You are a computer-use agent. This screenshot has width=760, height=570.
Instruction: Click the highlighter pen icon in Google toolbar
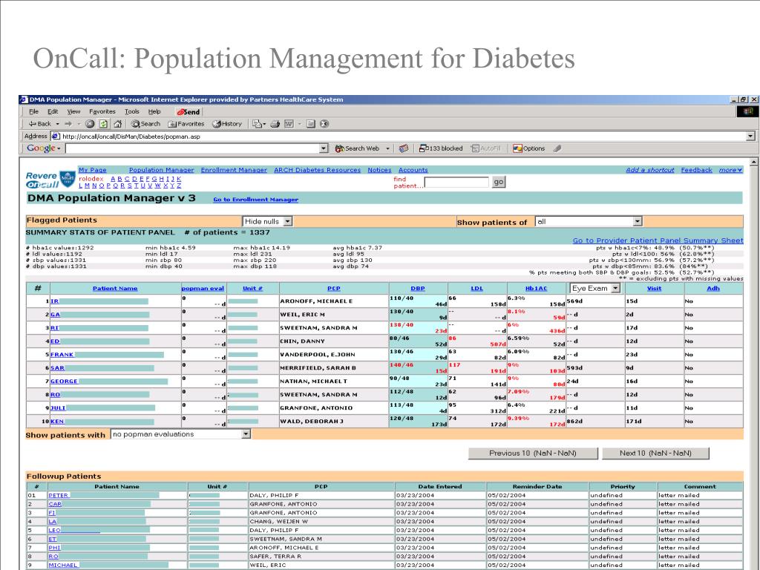(557, 148)
